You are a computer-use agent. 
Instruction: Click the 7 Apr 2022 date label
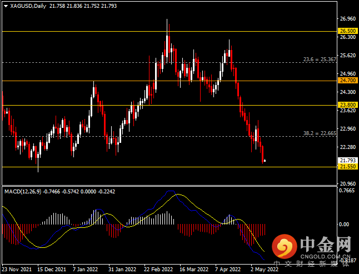point(228,269)
